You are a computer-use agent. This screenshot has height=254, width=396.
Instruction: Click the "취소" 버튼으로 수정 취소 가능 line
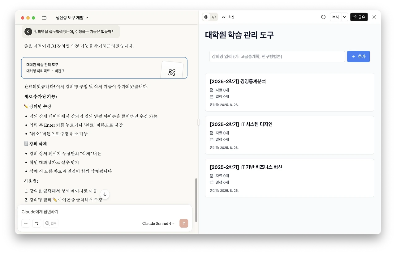click(58, 134)
